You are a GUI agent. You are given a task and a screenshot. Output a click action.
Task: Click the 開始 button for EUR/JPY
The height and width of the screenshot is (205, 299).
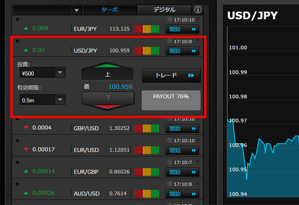182,29
